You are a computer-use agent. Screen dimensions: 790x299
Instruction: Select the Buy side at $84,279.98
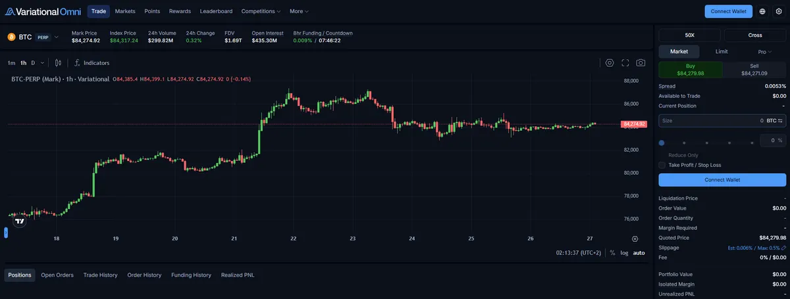pos(691,70)
